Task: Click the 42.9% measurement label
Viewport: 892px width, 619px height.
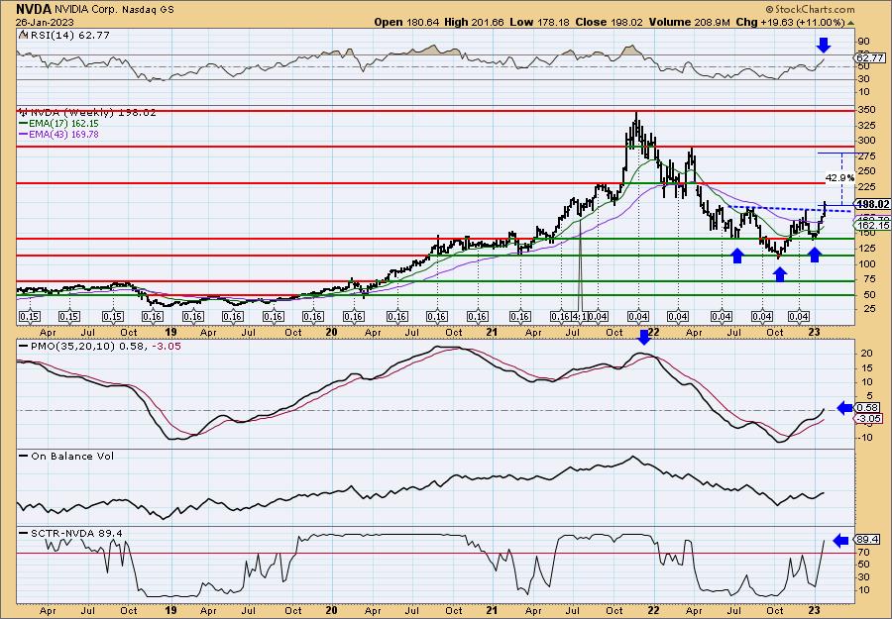Action: pos(839,178)
